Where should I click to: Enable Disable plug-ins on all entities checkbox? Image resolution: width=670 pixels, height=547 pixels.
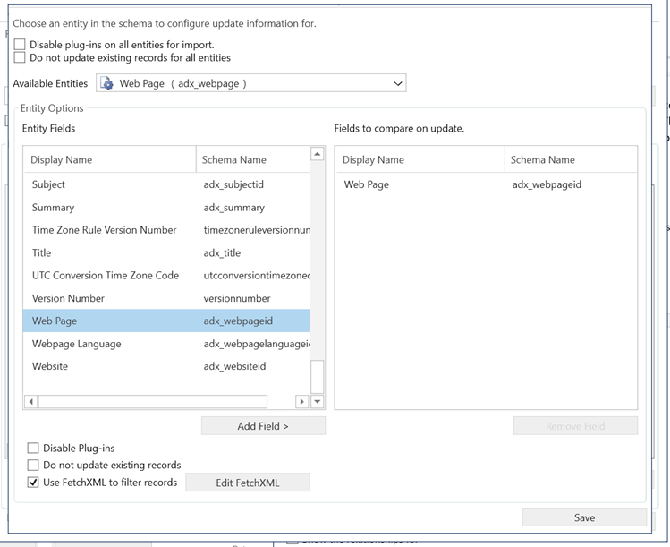(20, 44)
